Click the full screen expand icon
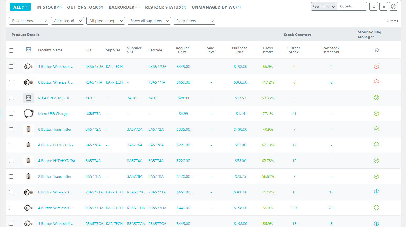Screen dimensions: 406x227 click(393, 7)
